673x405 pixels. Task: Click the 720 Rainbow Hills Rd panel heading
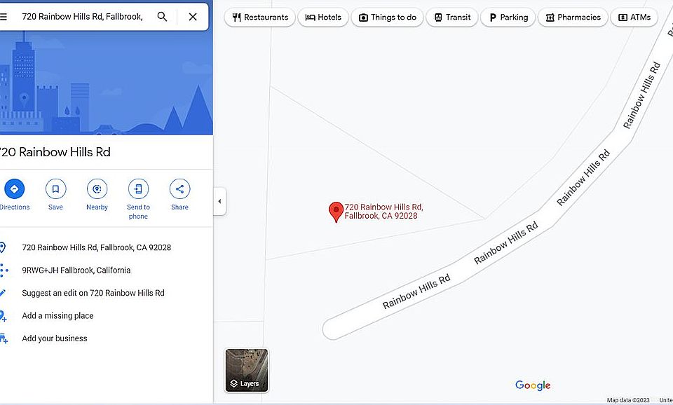click(55, 152)
